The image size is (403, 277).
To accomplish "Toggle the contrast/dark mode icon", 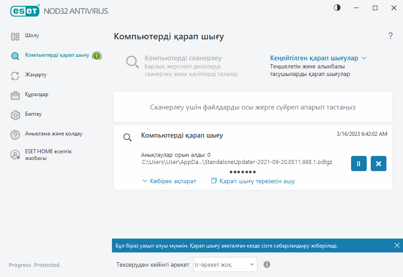I will (337, 8).
